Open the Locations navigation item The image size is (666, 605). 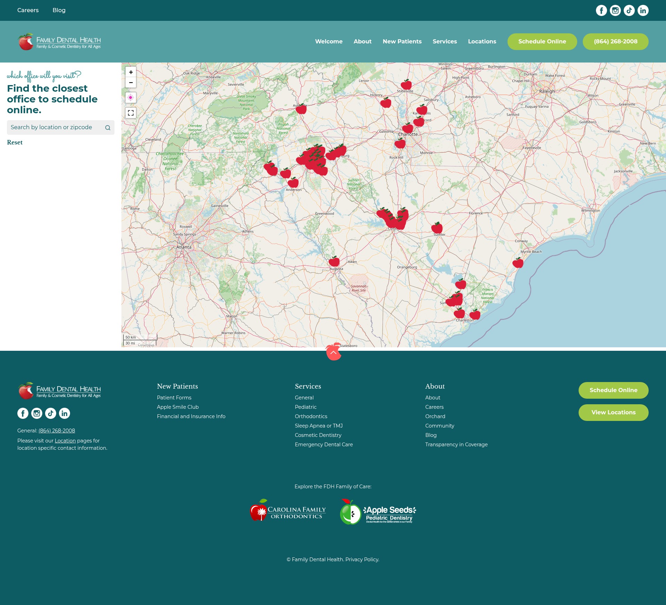[482, 42]
